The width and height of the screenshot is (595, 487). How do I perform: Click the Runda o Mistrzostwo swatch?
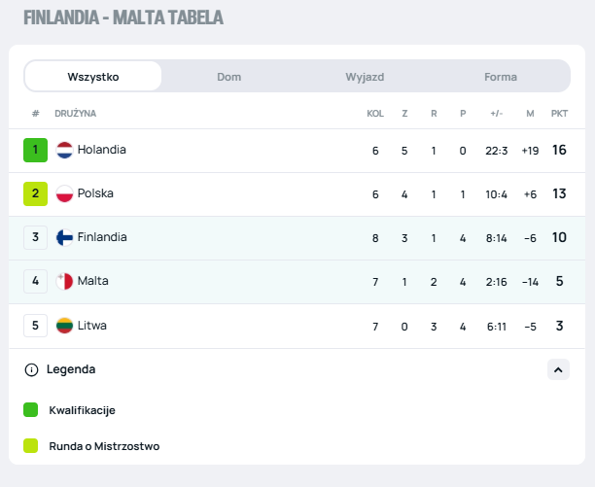[31, 446]
